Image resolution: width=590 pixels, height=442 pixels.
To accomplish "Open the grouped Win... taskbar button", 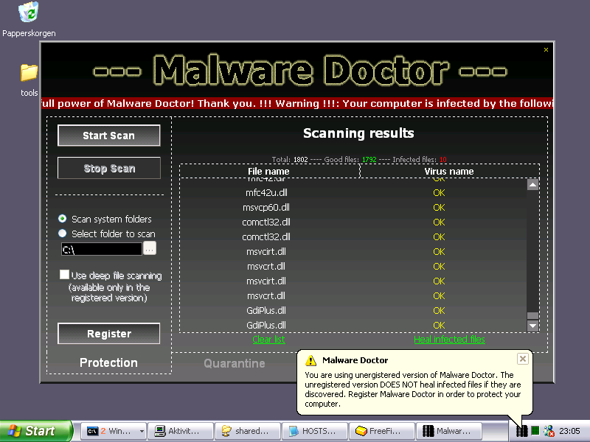I will (x=112, y=431).
